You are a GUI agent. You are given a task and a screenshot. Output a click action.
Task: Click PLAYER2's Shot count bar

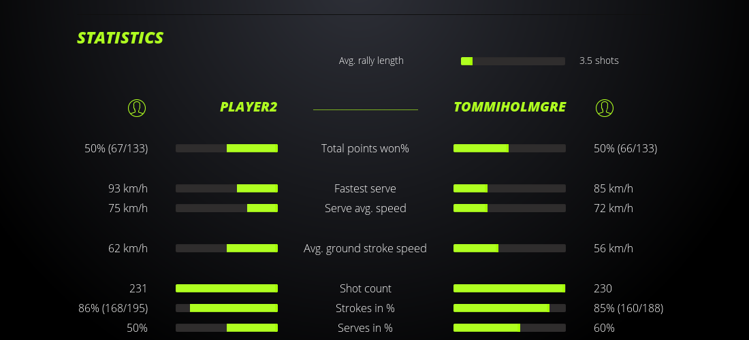click(227, 288)
